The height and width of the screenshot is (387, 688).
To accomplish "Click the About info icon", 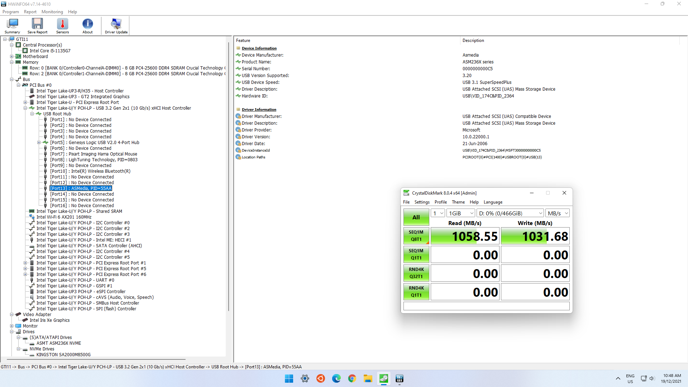I will pos(87,26).
